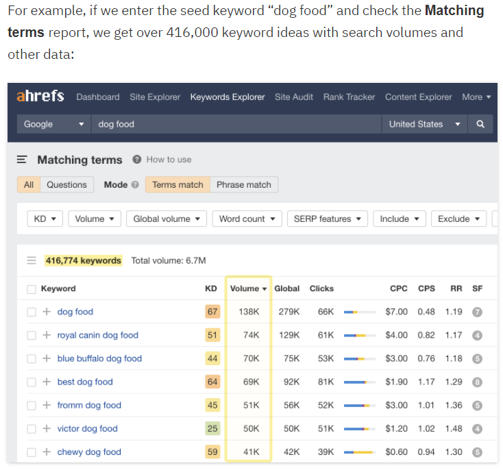Image resolution: width=503 pixels, height=470 pixels.
Task: Click the dog food clicks distribution bar
Action: coord(359,312)
